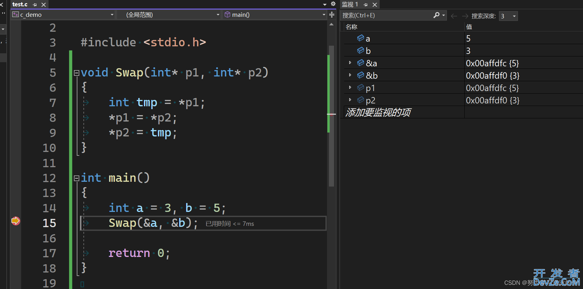Click 添加要监视的项 to add a watch

click(378, 112)
